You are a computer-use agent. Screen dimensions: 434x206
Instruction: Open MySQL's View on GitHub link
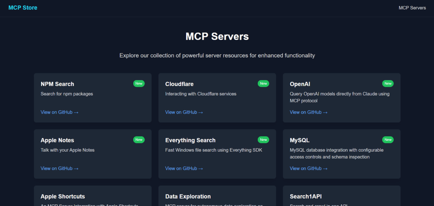309,169
